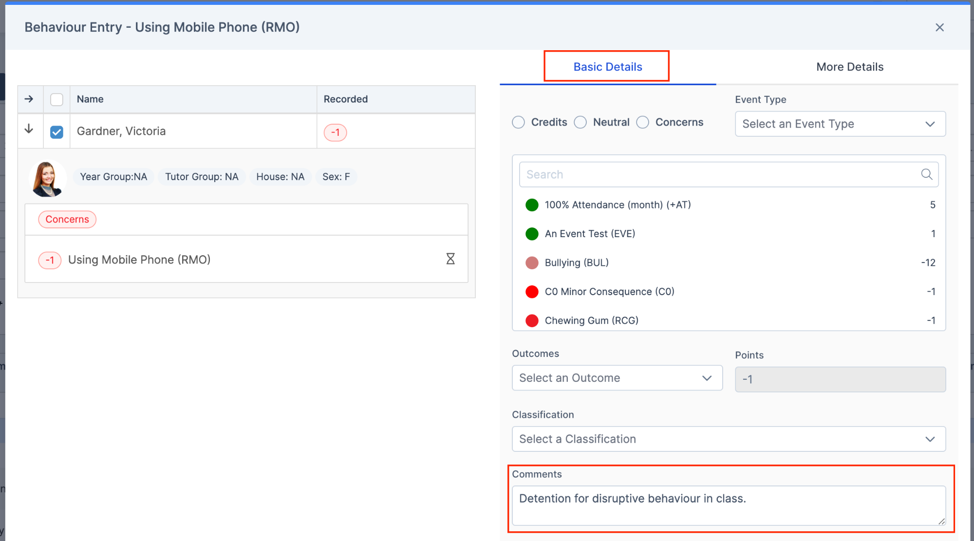Viewport: 974px width, 541px height.
Task: Switch to the More Details tab
Action: 850,67
